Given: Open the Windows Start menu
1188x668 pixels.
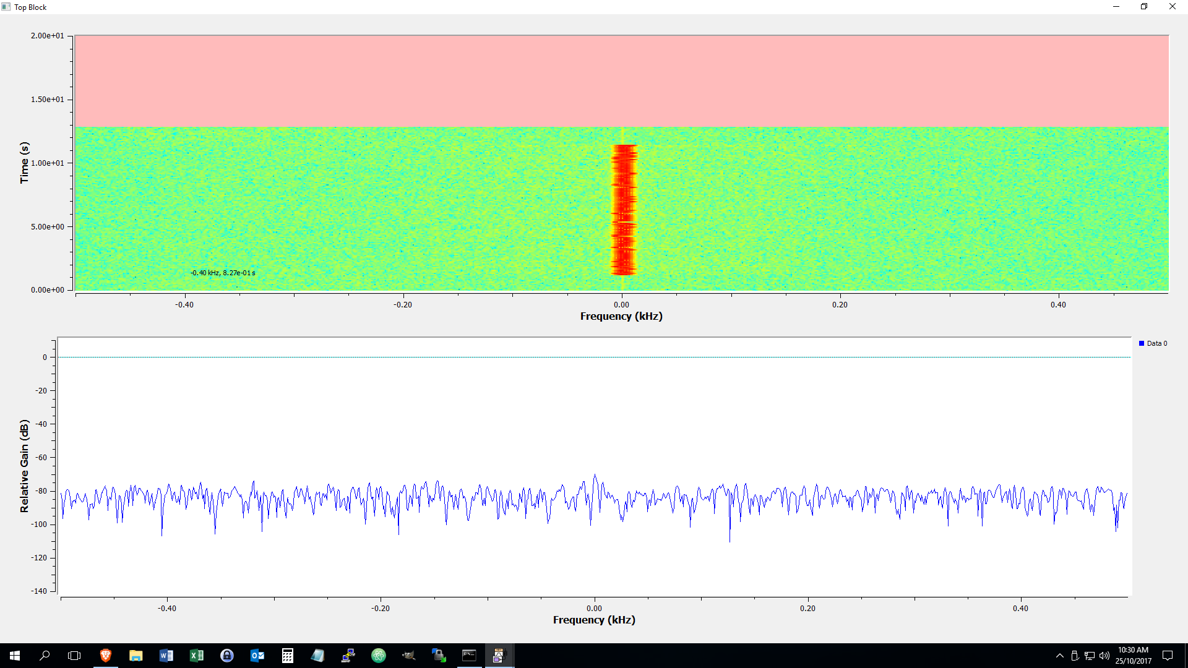Looking at the screenshot, I should point(15,656).
